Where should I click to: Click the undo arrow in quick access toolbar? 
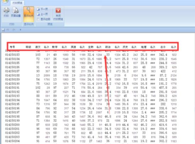pyautogui.click(x=8, y=30)
